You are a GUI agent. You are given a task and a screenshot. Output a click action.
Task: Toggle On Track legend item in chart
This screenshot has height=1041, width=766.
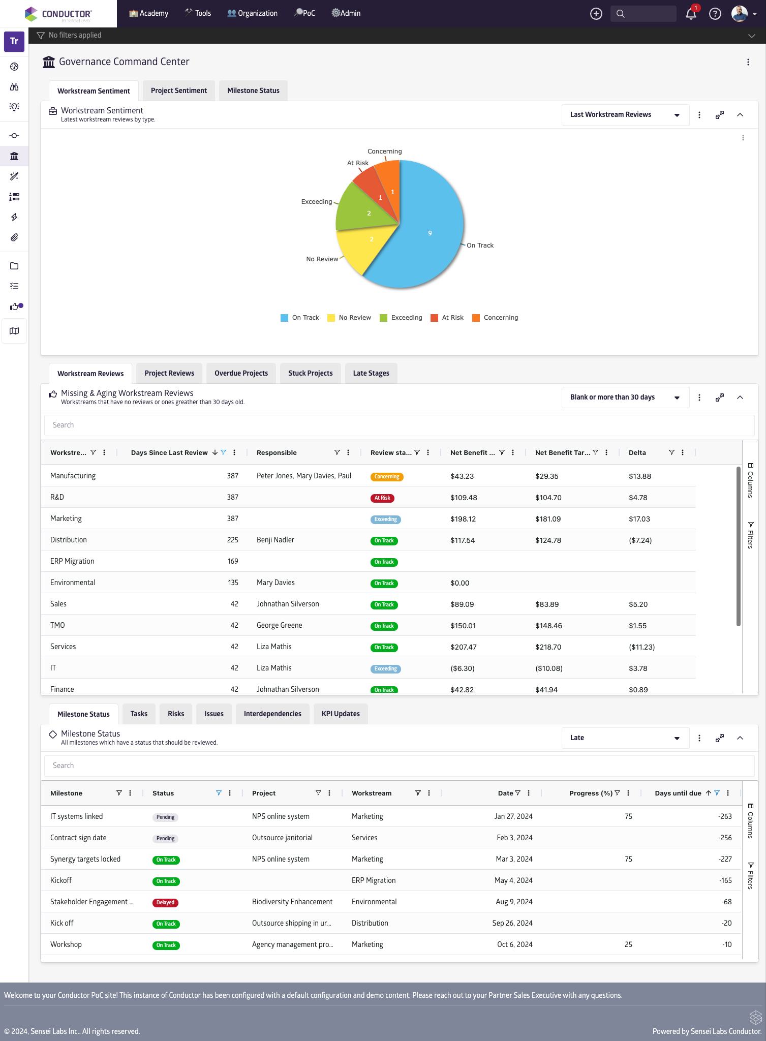(300, 318)
